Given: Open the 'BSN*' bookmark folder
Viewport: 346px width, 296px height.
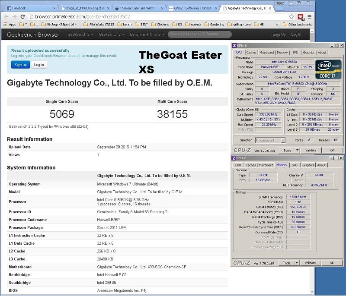Looking at the screenshot, I should 141,25.
